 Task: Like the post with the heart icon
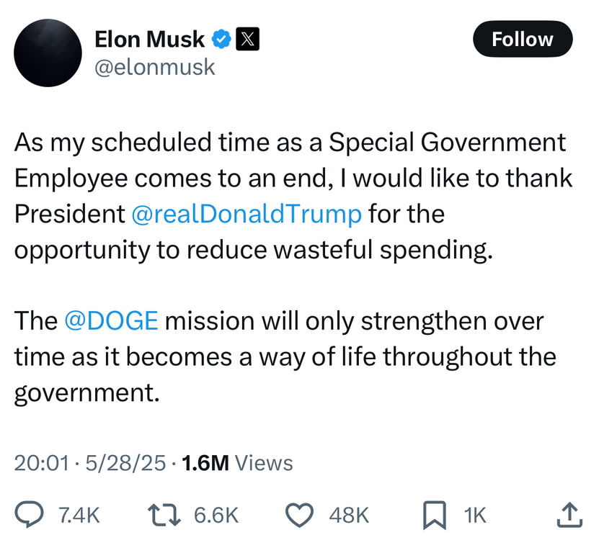(x=301, y=514)
